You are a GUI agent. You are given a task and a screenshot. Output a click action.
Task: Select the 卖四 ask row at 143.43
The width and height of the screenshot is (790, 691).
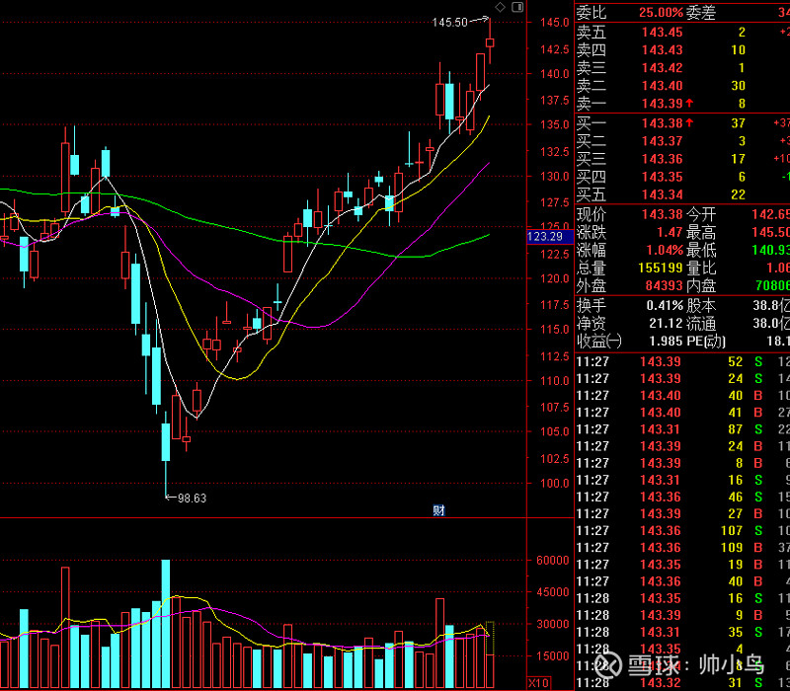click(x=682, y=50)
